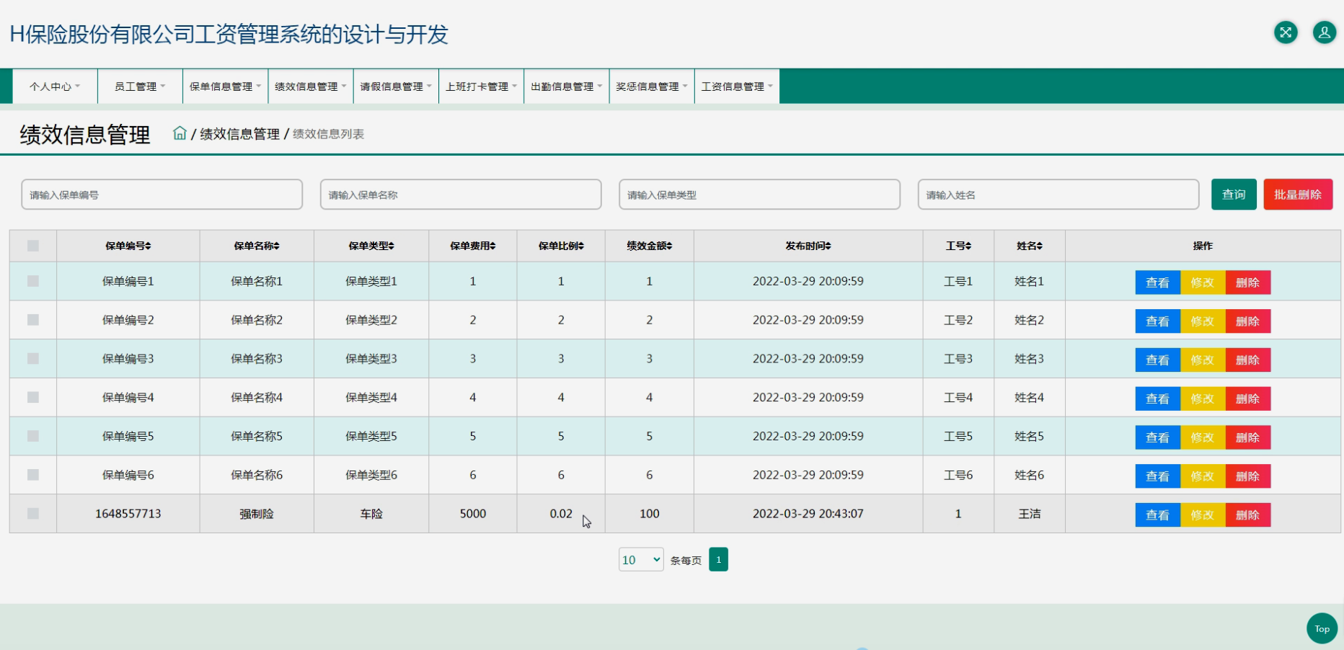Click the 5000 policy fee cell
Screen dimensions: 1344x650
pos(473,514)
